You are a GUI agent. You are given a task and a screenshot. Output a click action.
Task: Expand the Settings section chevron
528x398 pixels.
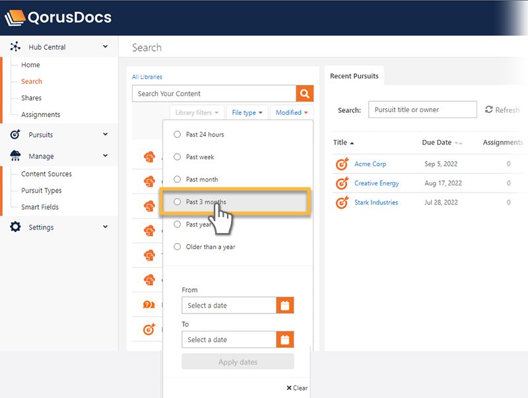tap(106, 226)
